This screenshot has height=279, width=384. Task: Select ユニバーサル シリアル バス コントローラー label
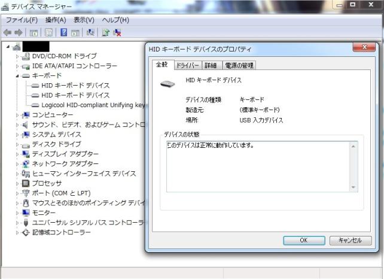[89, 223]
